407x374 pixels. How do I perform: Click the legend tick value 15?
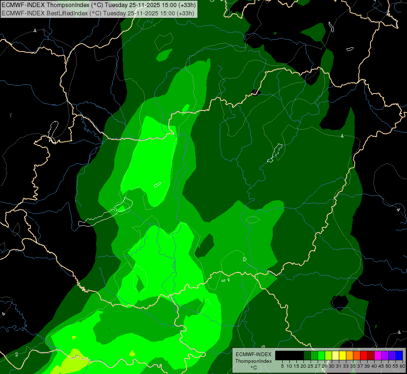click(296, 366)
